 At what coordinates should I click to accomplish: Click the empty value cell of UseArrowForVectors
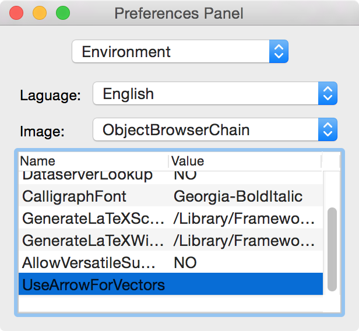coord(246,284)
